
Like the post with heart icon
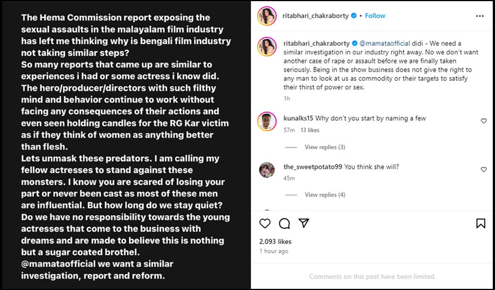point(265,223)
